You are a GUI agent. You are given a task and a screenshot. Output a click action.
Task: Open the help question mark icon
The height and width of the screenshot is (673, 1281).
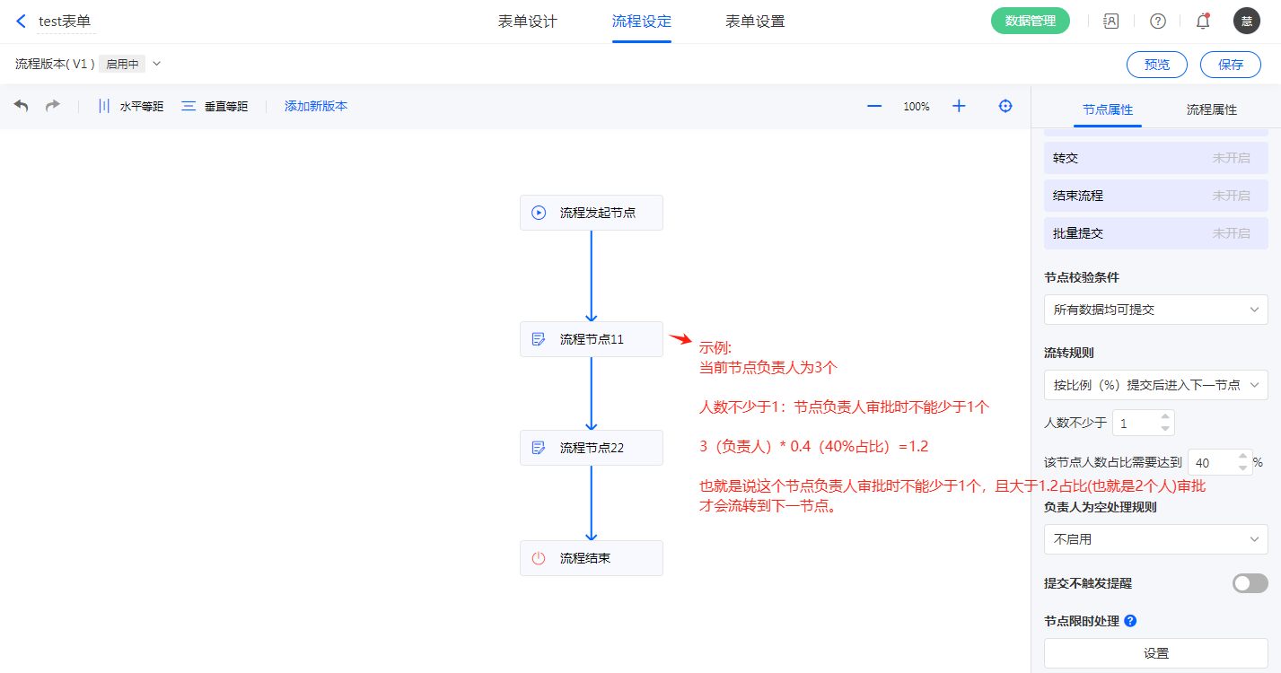click(x=1158, y=22)
